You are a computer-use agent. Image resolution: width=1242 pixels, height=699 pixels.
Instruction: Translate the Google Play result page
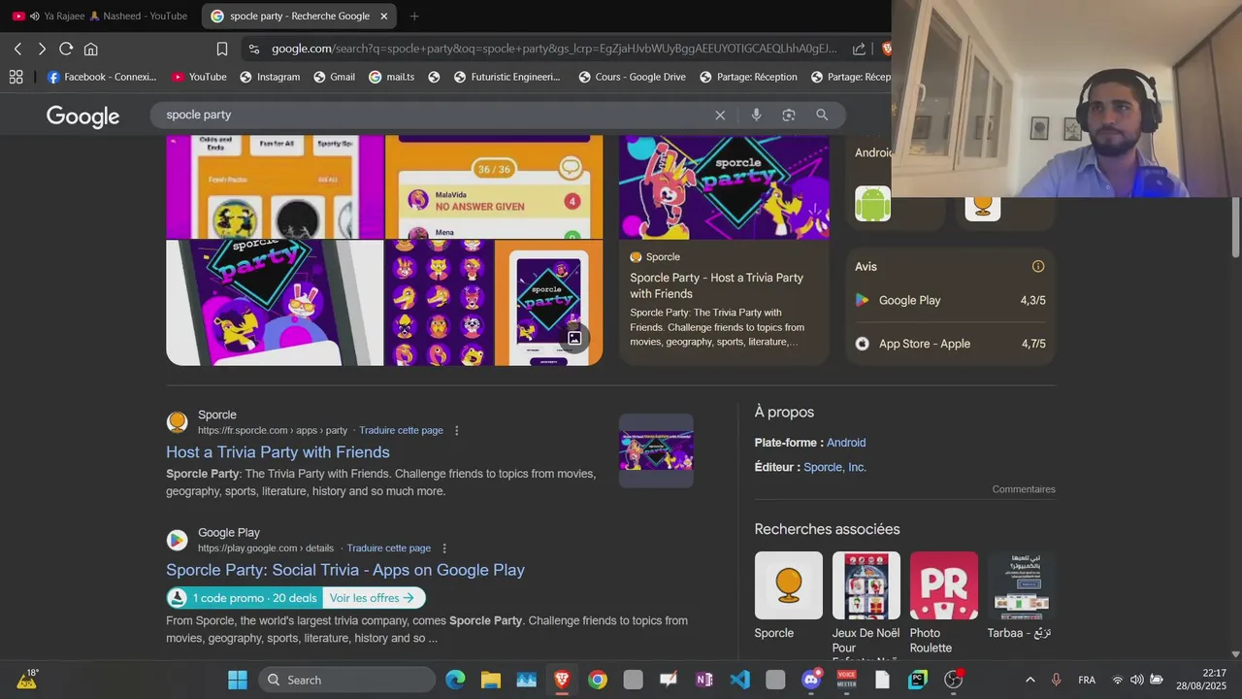(388, 548)
